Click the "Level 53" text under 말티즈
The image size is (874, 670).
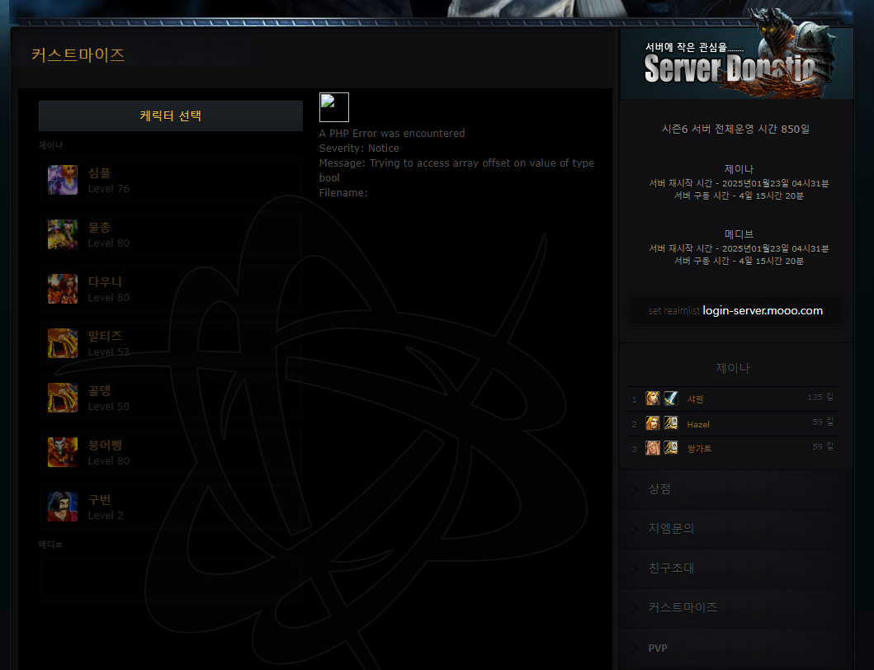[109, 352]
